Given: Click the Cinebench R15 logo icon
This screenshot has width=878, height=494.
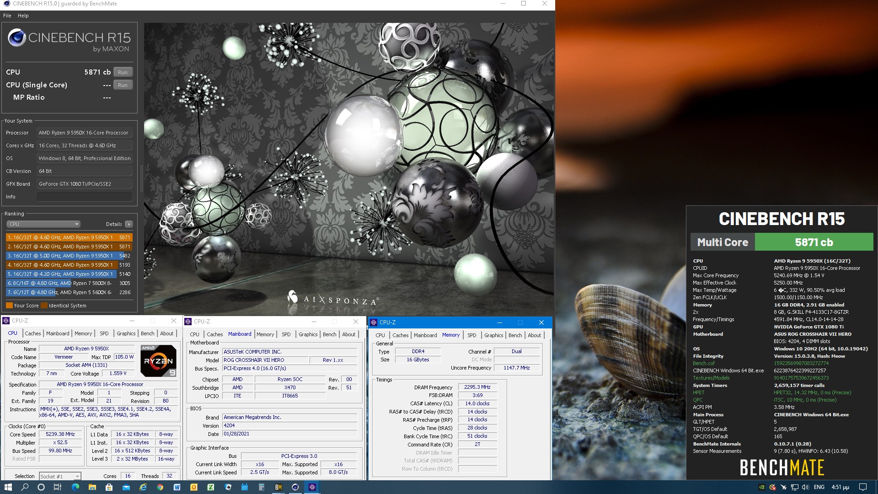Looking at the screenshot, I should 16,38.
